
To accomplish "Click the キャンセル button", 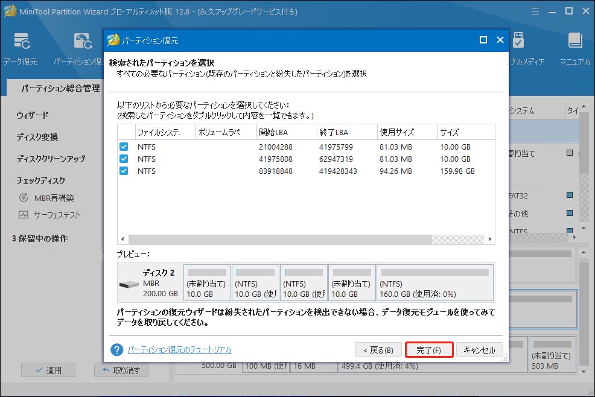I will [480, 350].
